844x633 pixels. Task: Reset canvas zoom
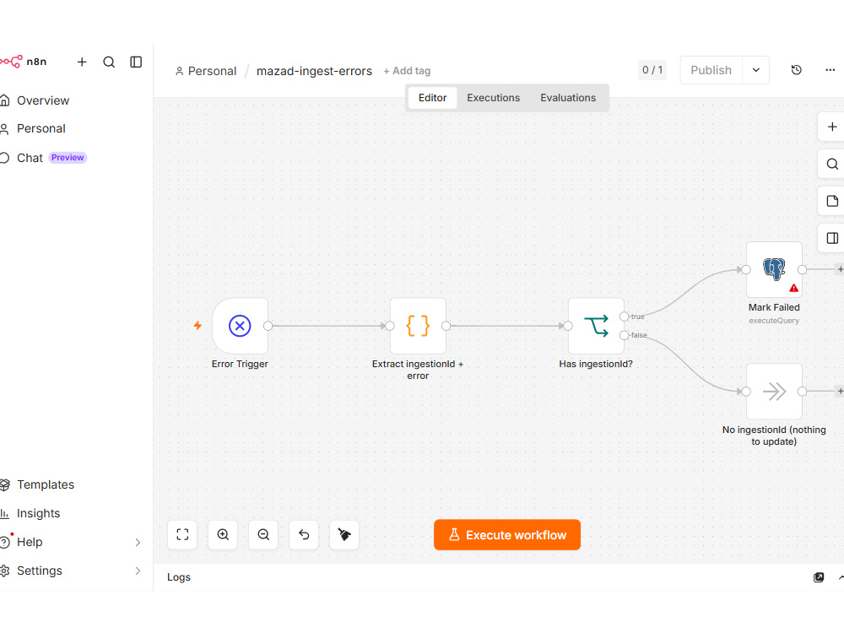tap(304, 534)
